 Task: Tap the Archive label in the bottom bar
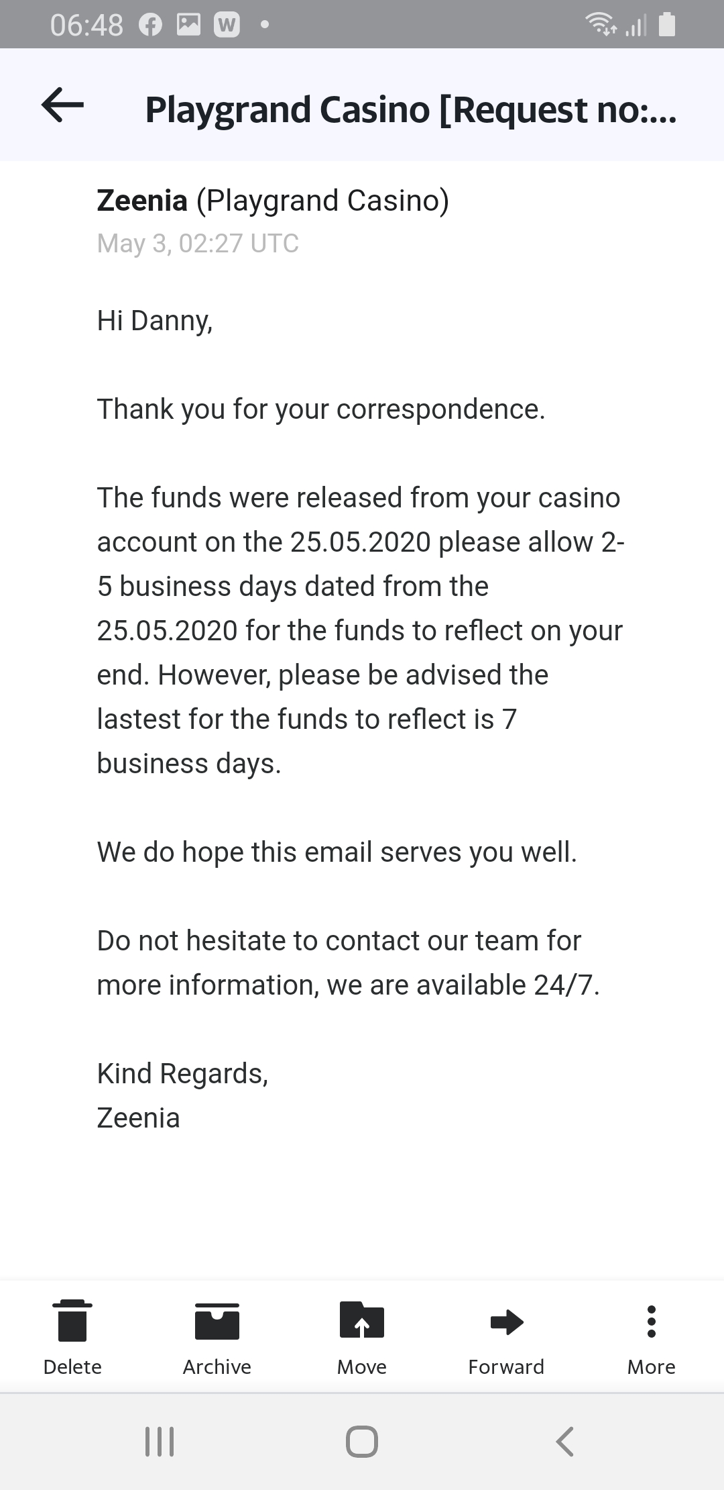217,1367
